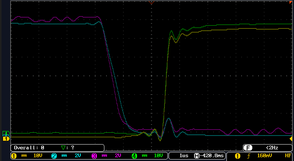
Task: Click channel 3 DC coupling symbol
Action: pos(104,156)
